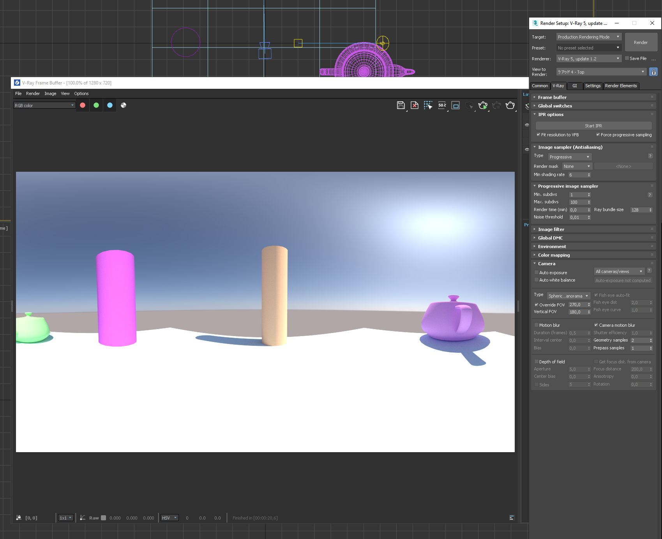The image size is (662, 539).
Task: Uncheck Fit resolution to VFB
Action: [x=538, y=134]
